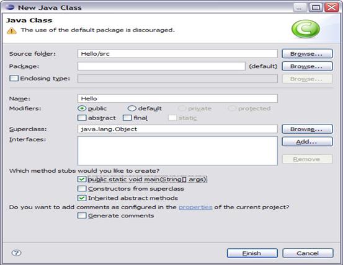
Task: Click the green class wizard icon
Action: click(306, 29)
